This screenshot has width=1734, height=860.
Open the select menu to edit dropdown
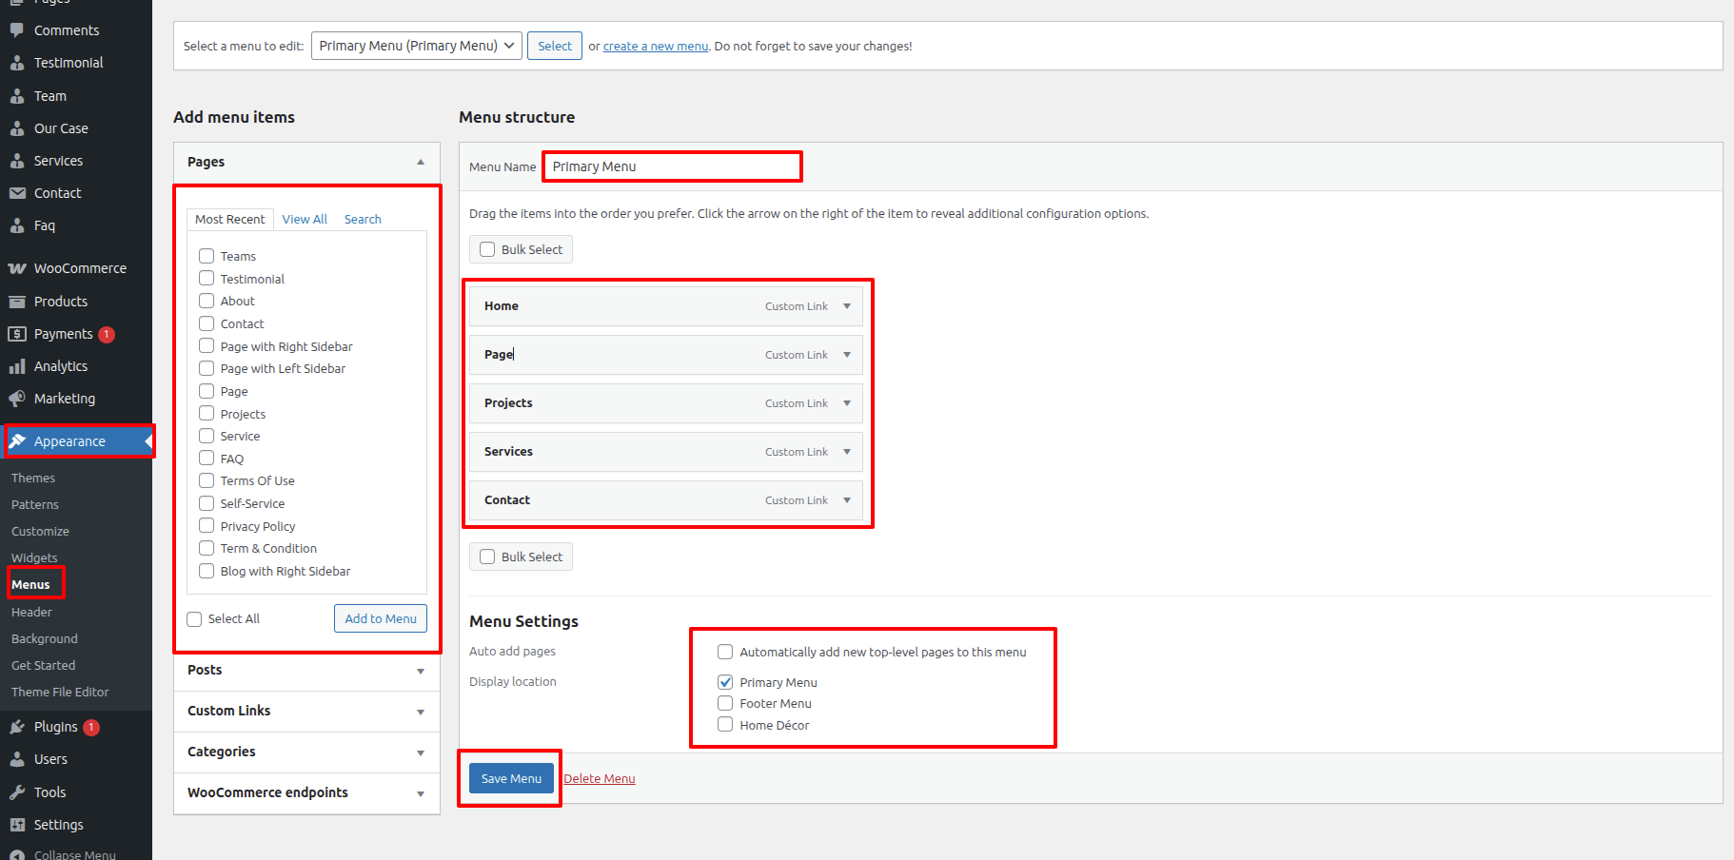point(416,46)
